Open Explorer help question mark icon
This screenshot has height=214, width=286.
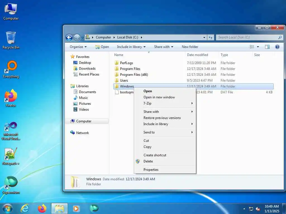tap(277, 47)
